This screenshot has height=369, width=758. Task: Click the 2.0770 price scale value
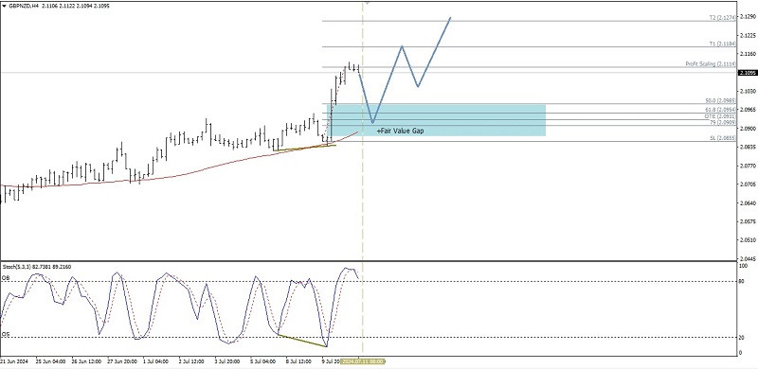pos(747,166)
